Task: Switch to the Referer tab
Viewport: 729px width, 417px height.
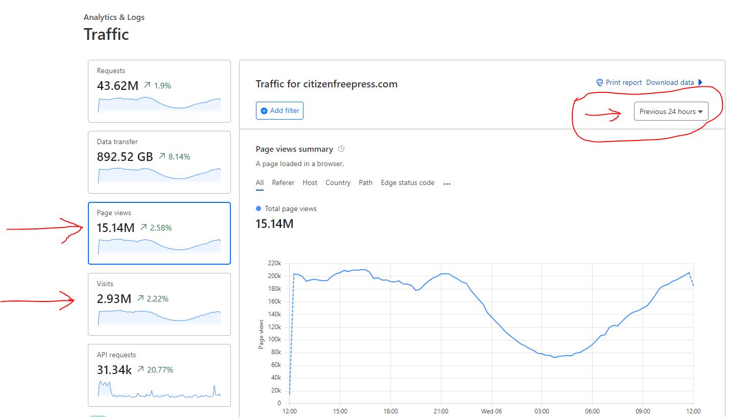Action: pos(283,183)
